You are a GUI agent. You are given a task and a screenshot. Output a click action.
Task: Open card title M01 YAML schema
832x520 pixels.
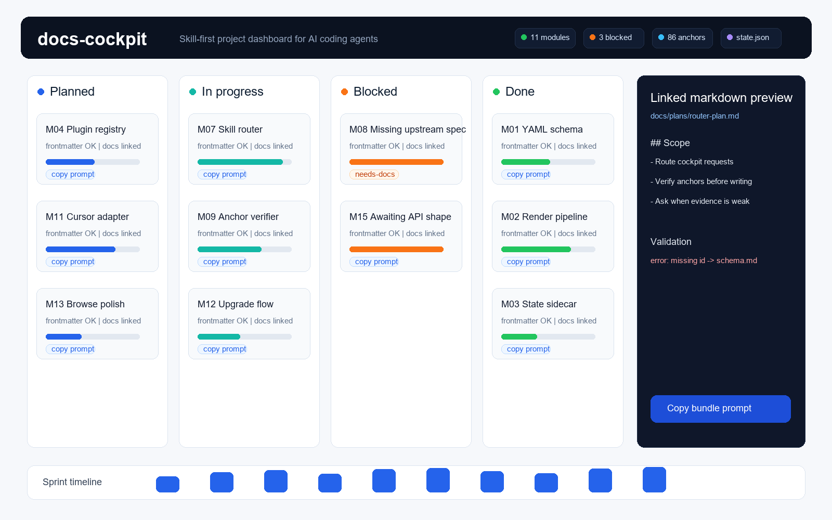pos(542,129)
